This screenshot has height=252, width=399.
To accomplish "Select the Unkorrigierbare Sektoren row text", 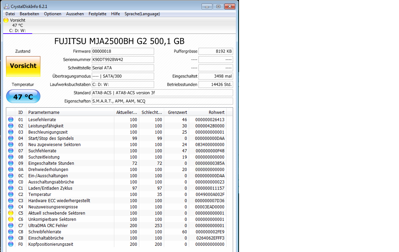I will click(x=52, y=219).
